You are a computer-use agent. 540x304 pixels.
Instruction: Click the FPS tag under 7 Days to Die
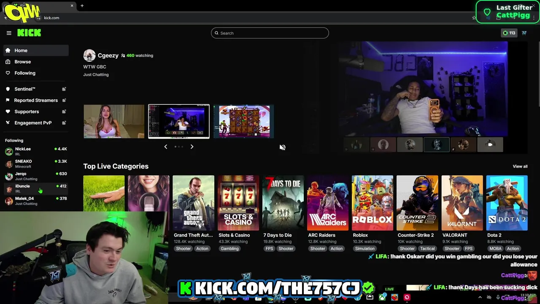(270, 249)
